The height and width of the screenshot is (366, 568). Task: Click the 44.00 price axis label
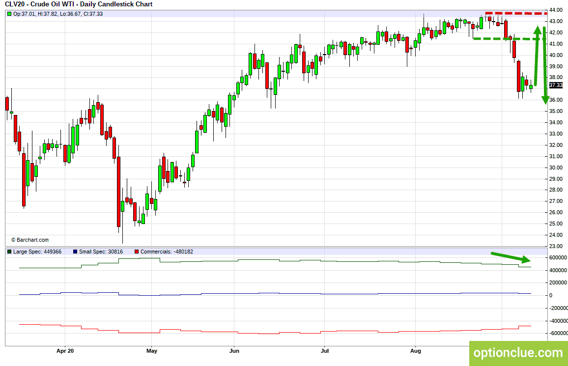556,10
